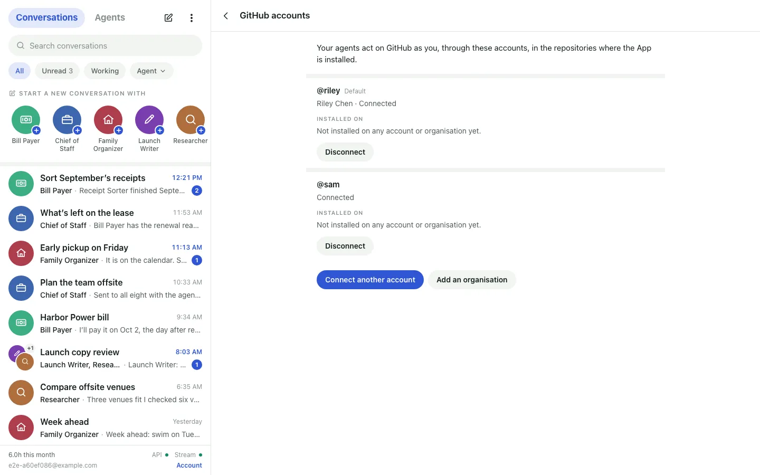The height and width of the screenshot is (475, 760).
Task: Click the Harbor Power bill avatar icon
Action: [21, 323]
